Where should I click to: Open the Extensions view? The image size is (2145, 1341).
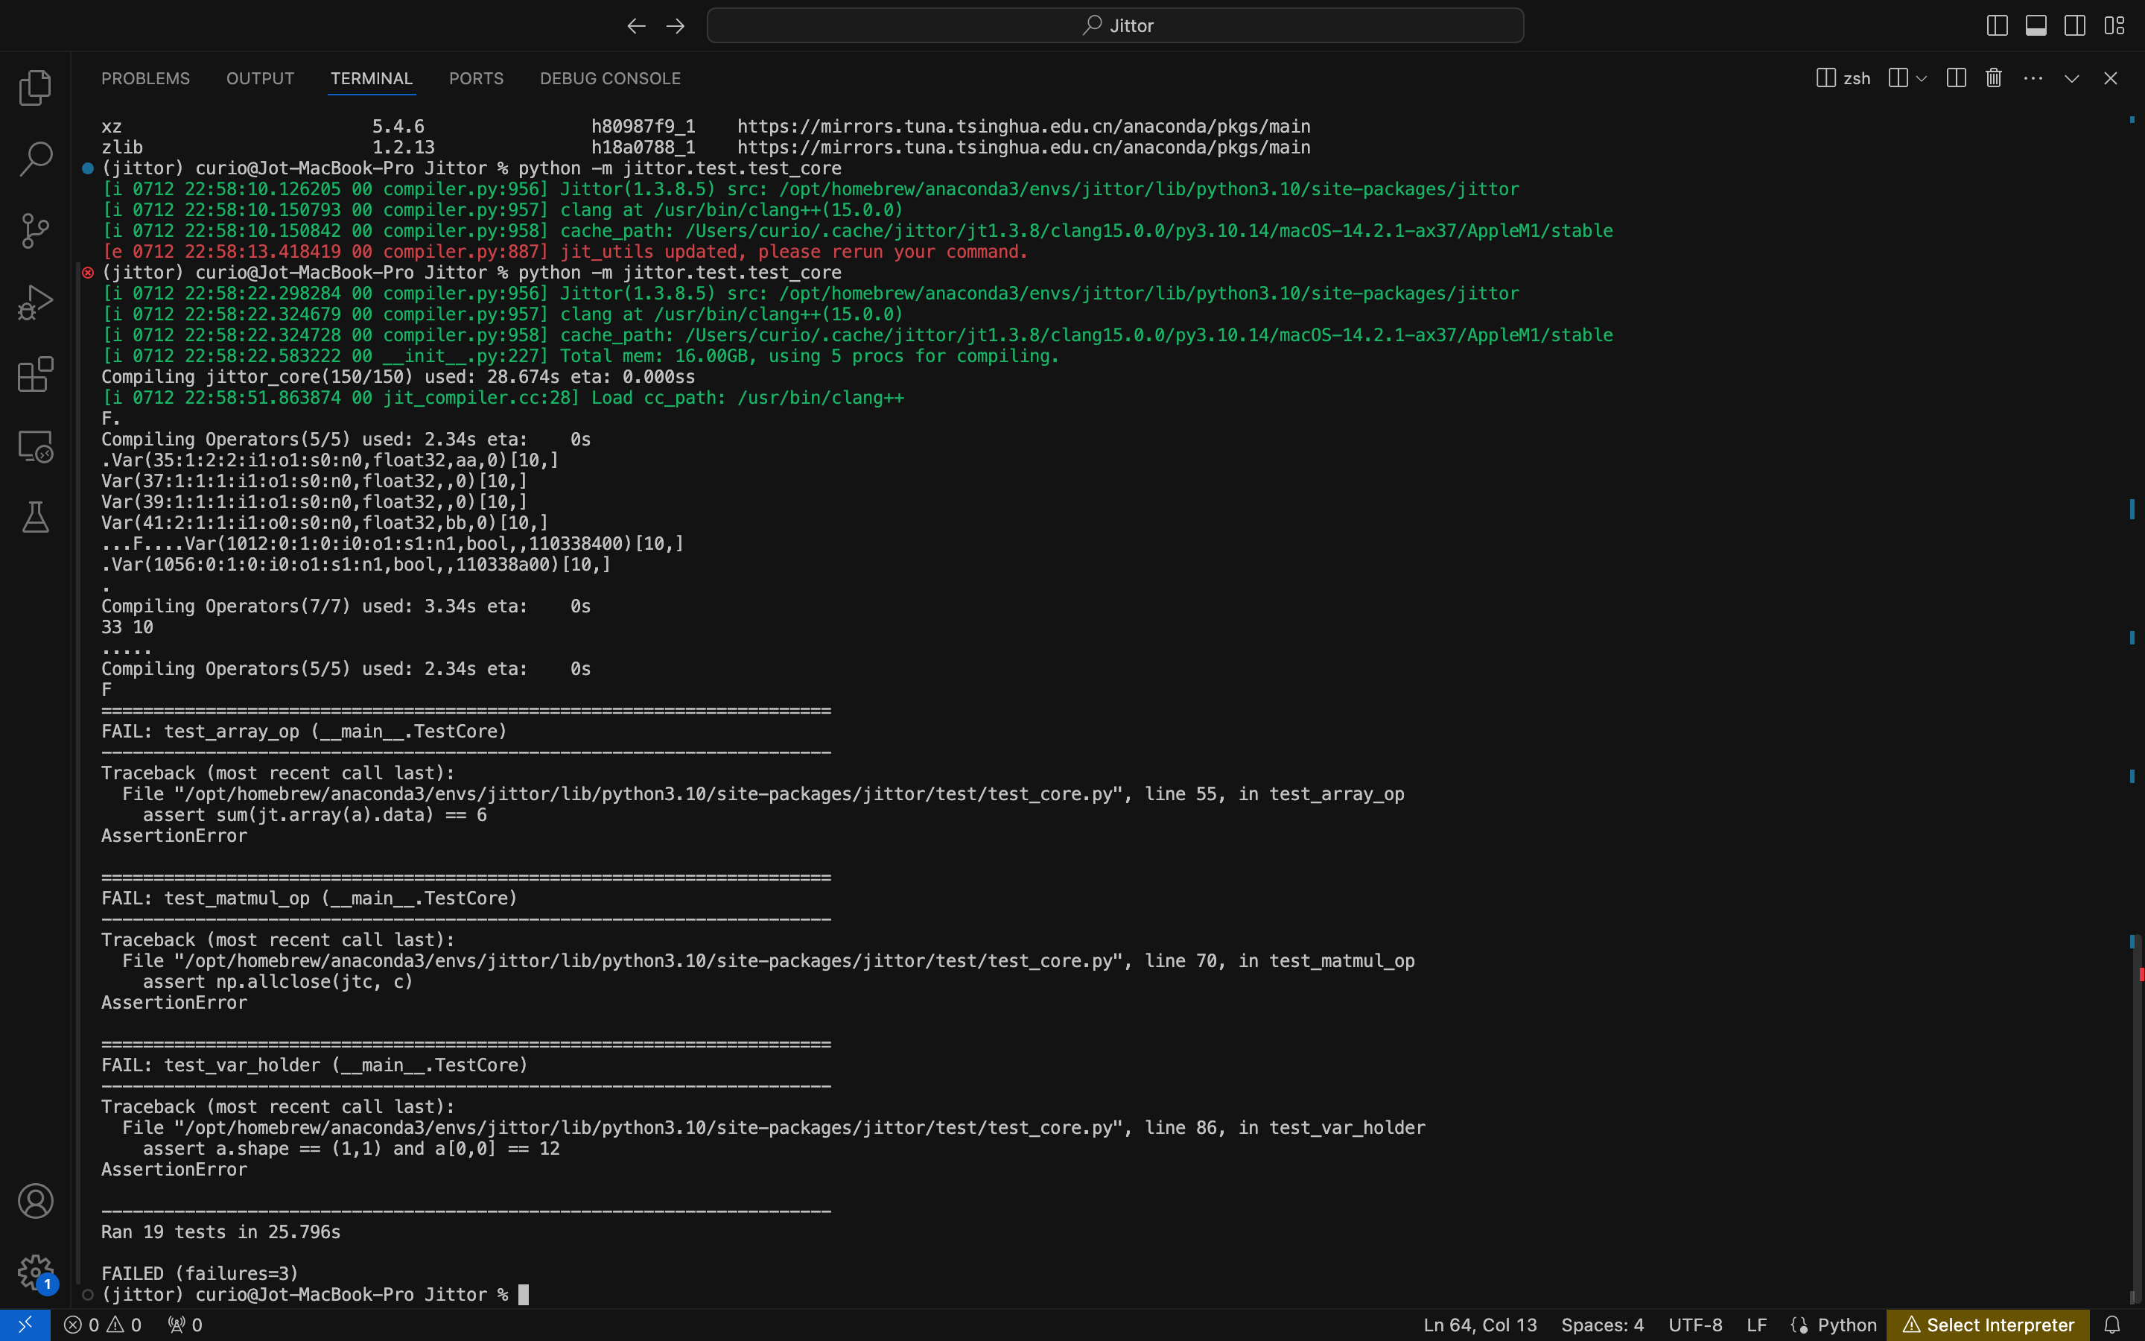[36, 374]
